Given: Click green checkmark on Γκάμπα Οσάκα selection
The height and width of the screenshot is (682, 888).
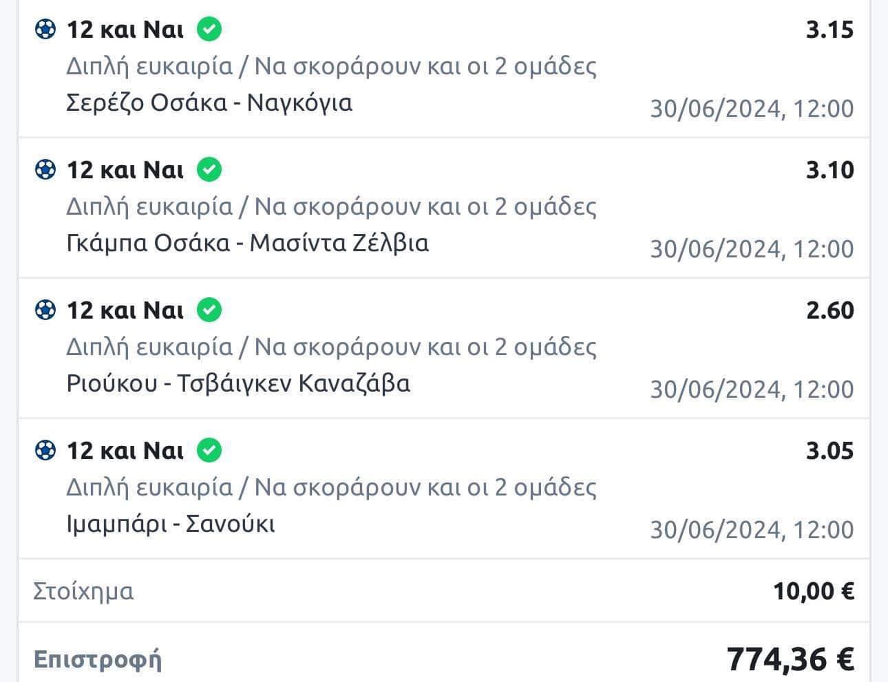Looking at the screenshot, I should [209, 169].
